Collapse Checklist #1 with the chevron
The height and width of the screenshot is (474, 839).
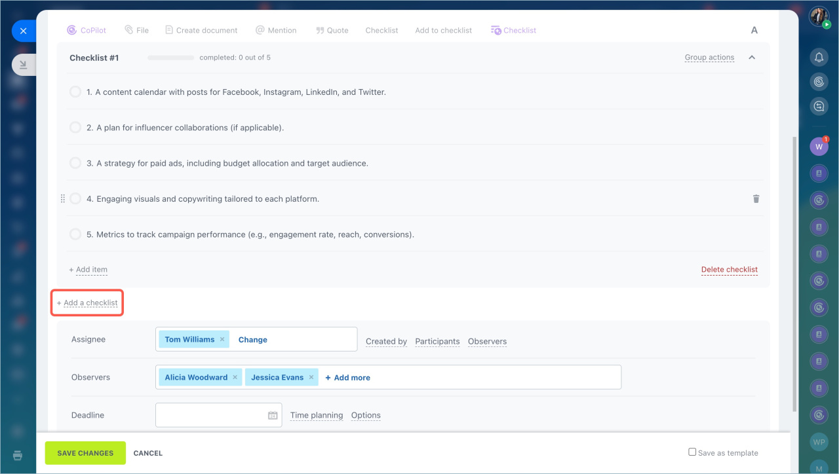(752, 58)
